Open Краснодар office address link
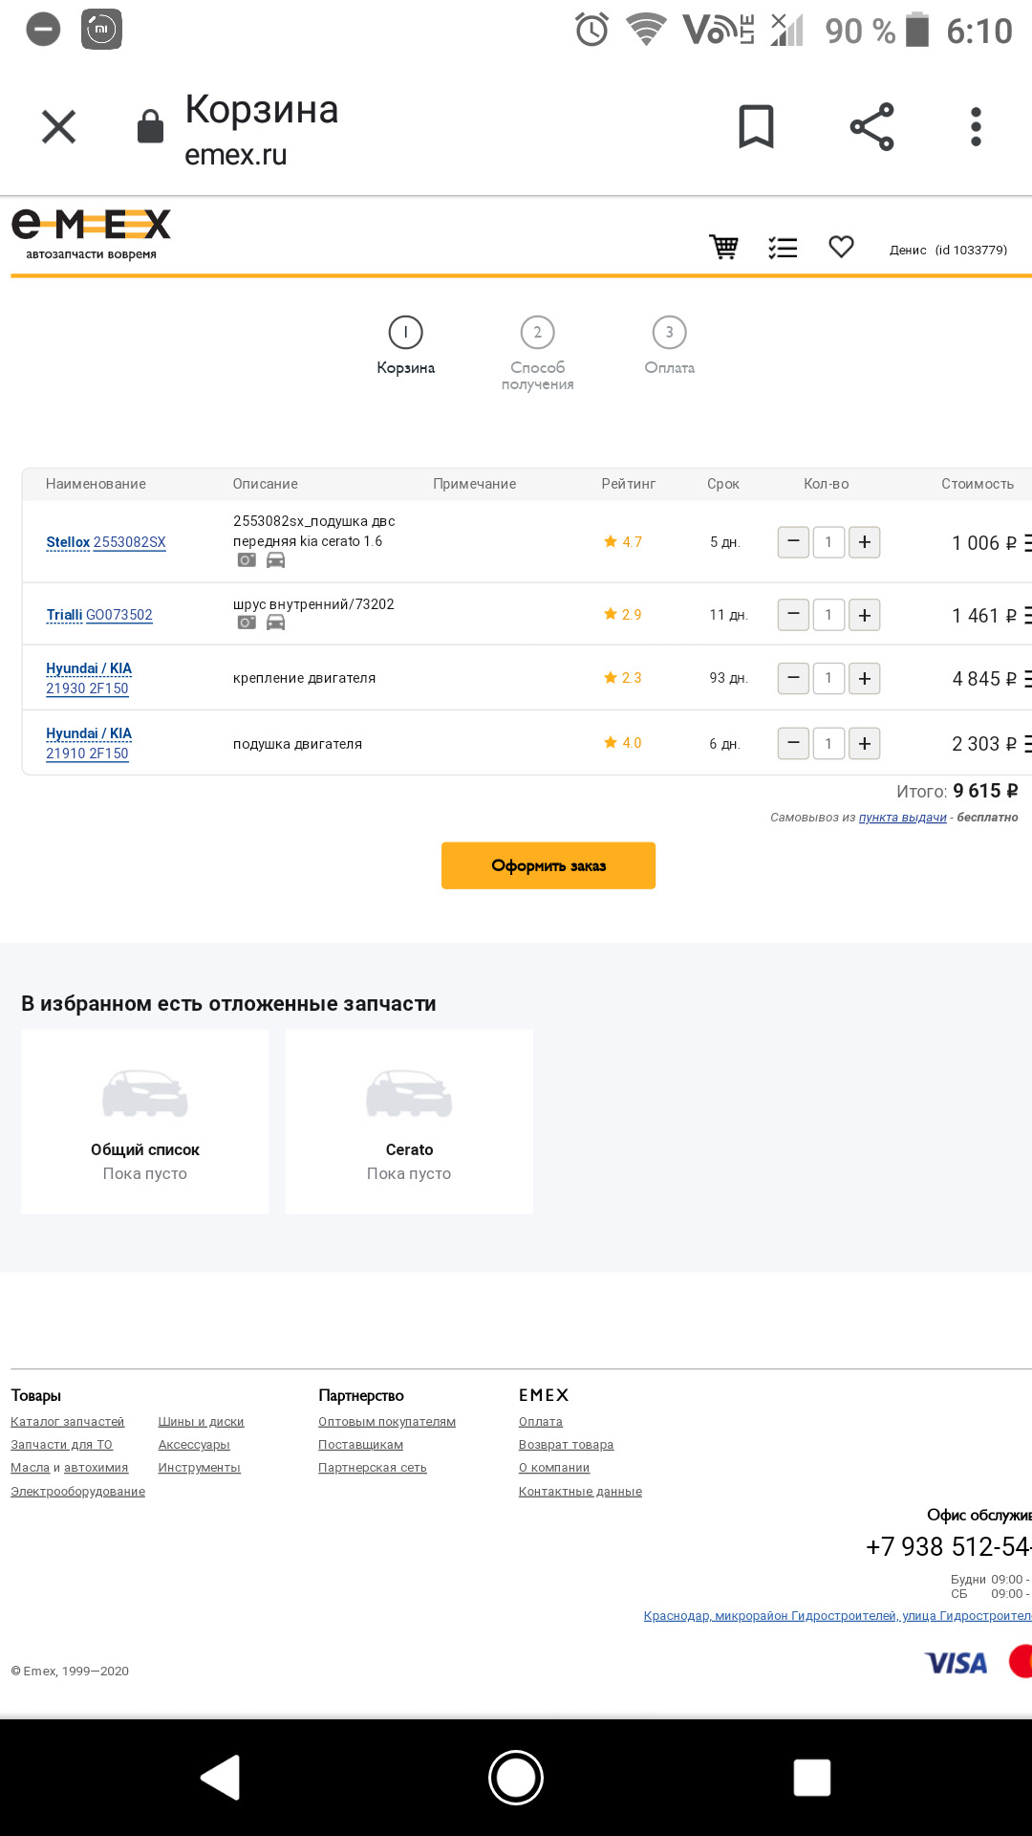The height and width of the screenshot is (1836, 1032). pyautogui.click(x=837, y=1616)
